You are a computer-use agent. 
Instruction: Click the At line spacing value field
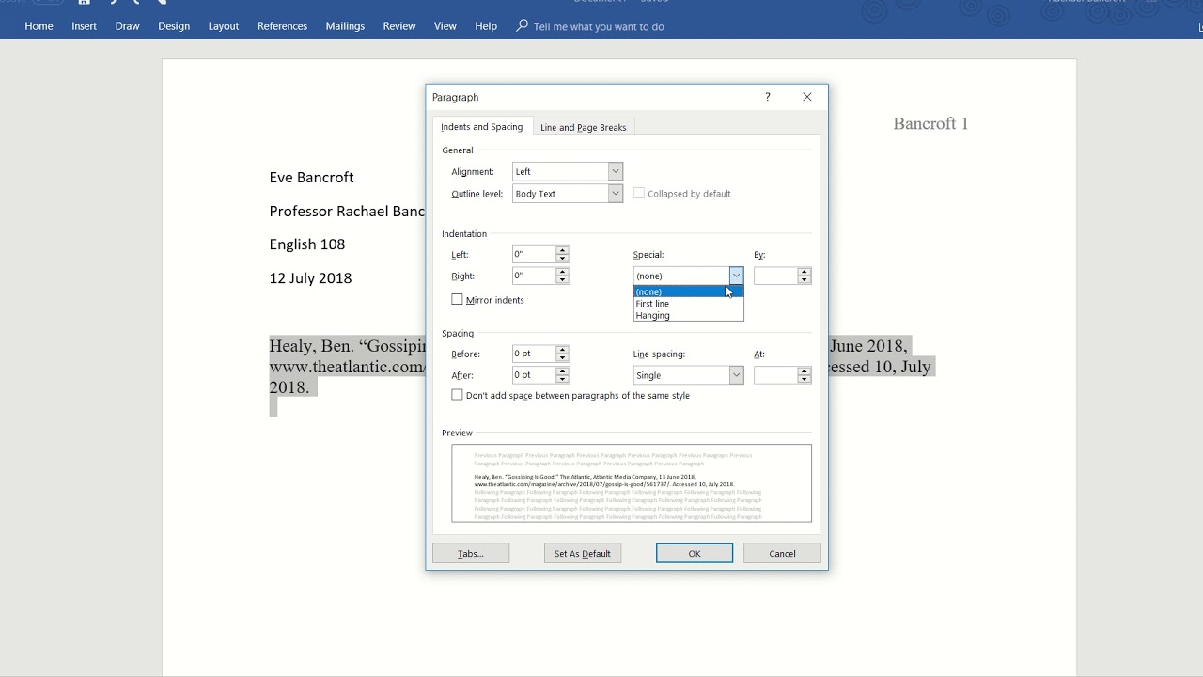coord(775,375)
